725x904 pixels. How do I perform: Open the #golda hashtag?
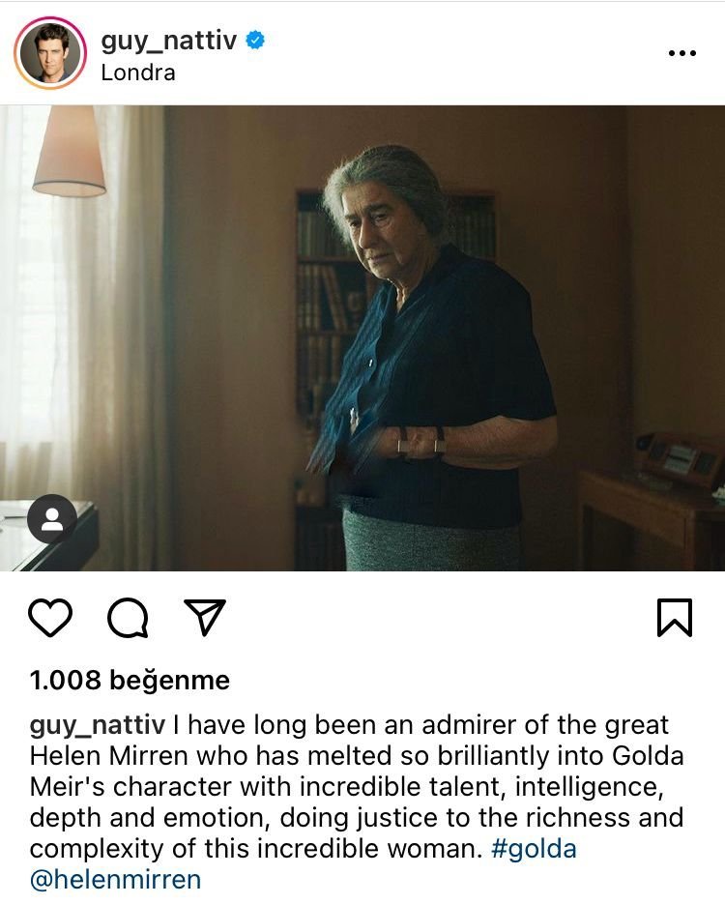534,849
